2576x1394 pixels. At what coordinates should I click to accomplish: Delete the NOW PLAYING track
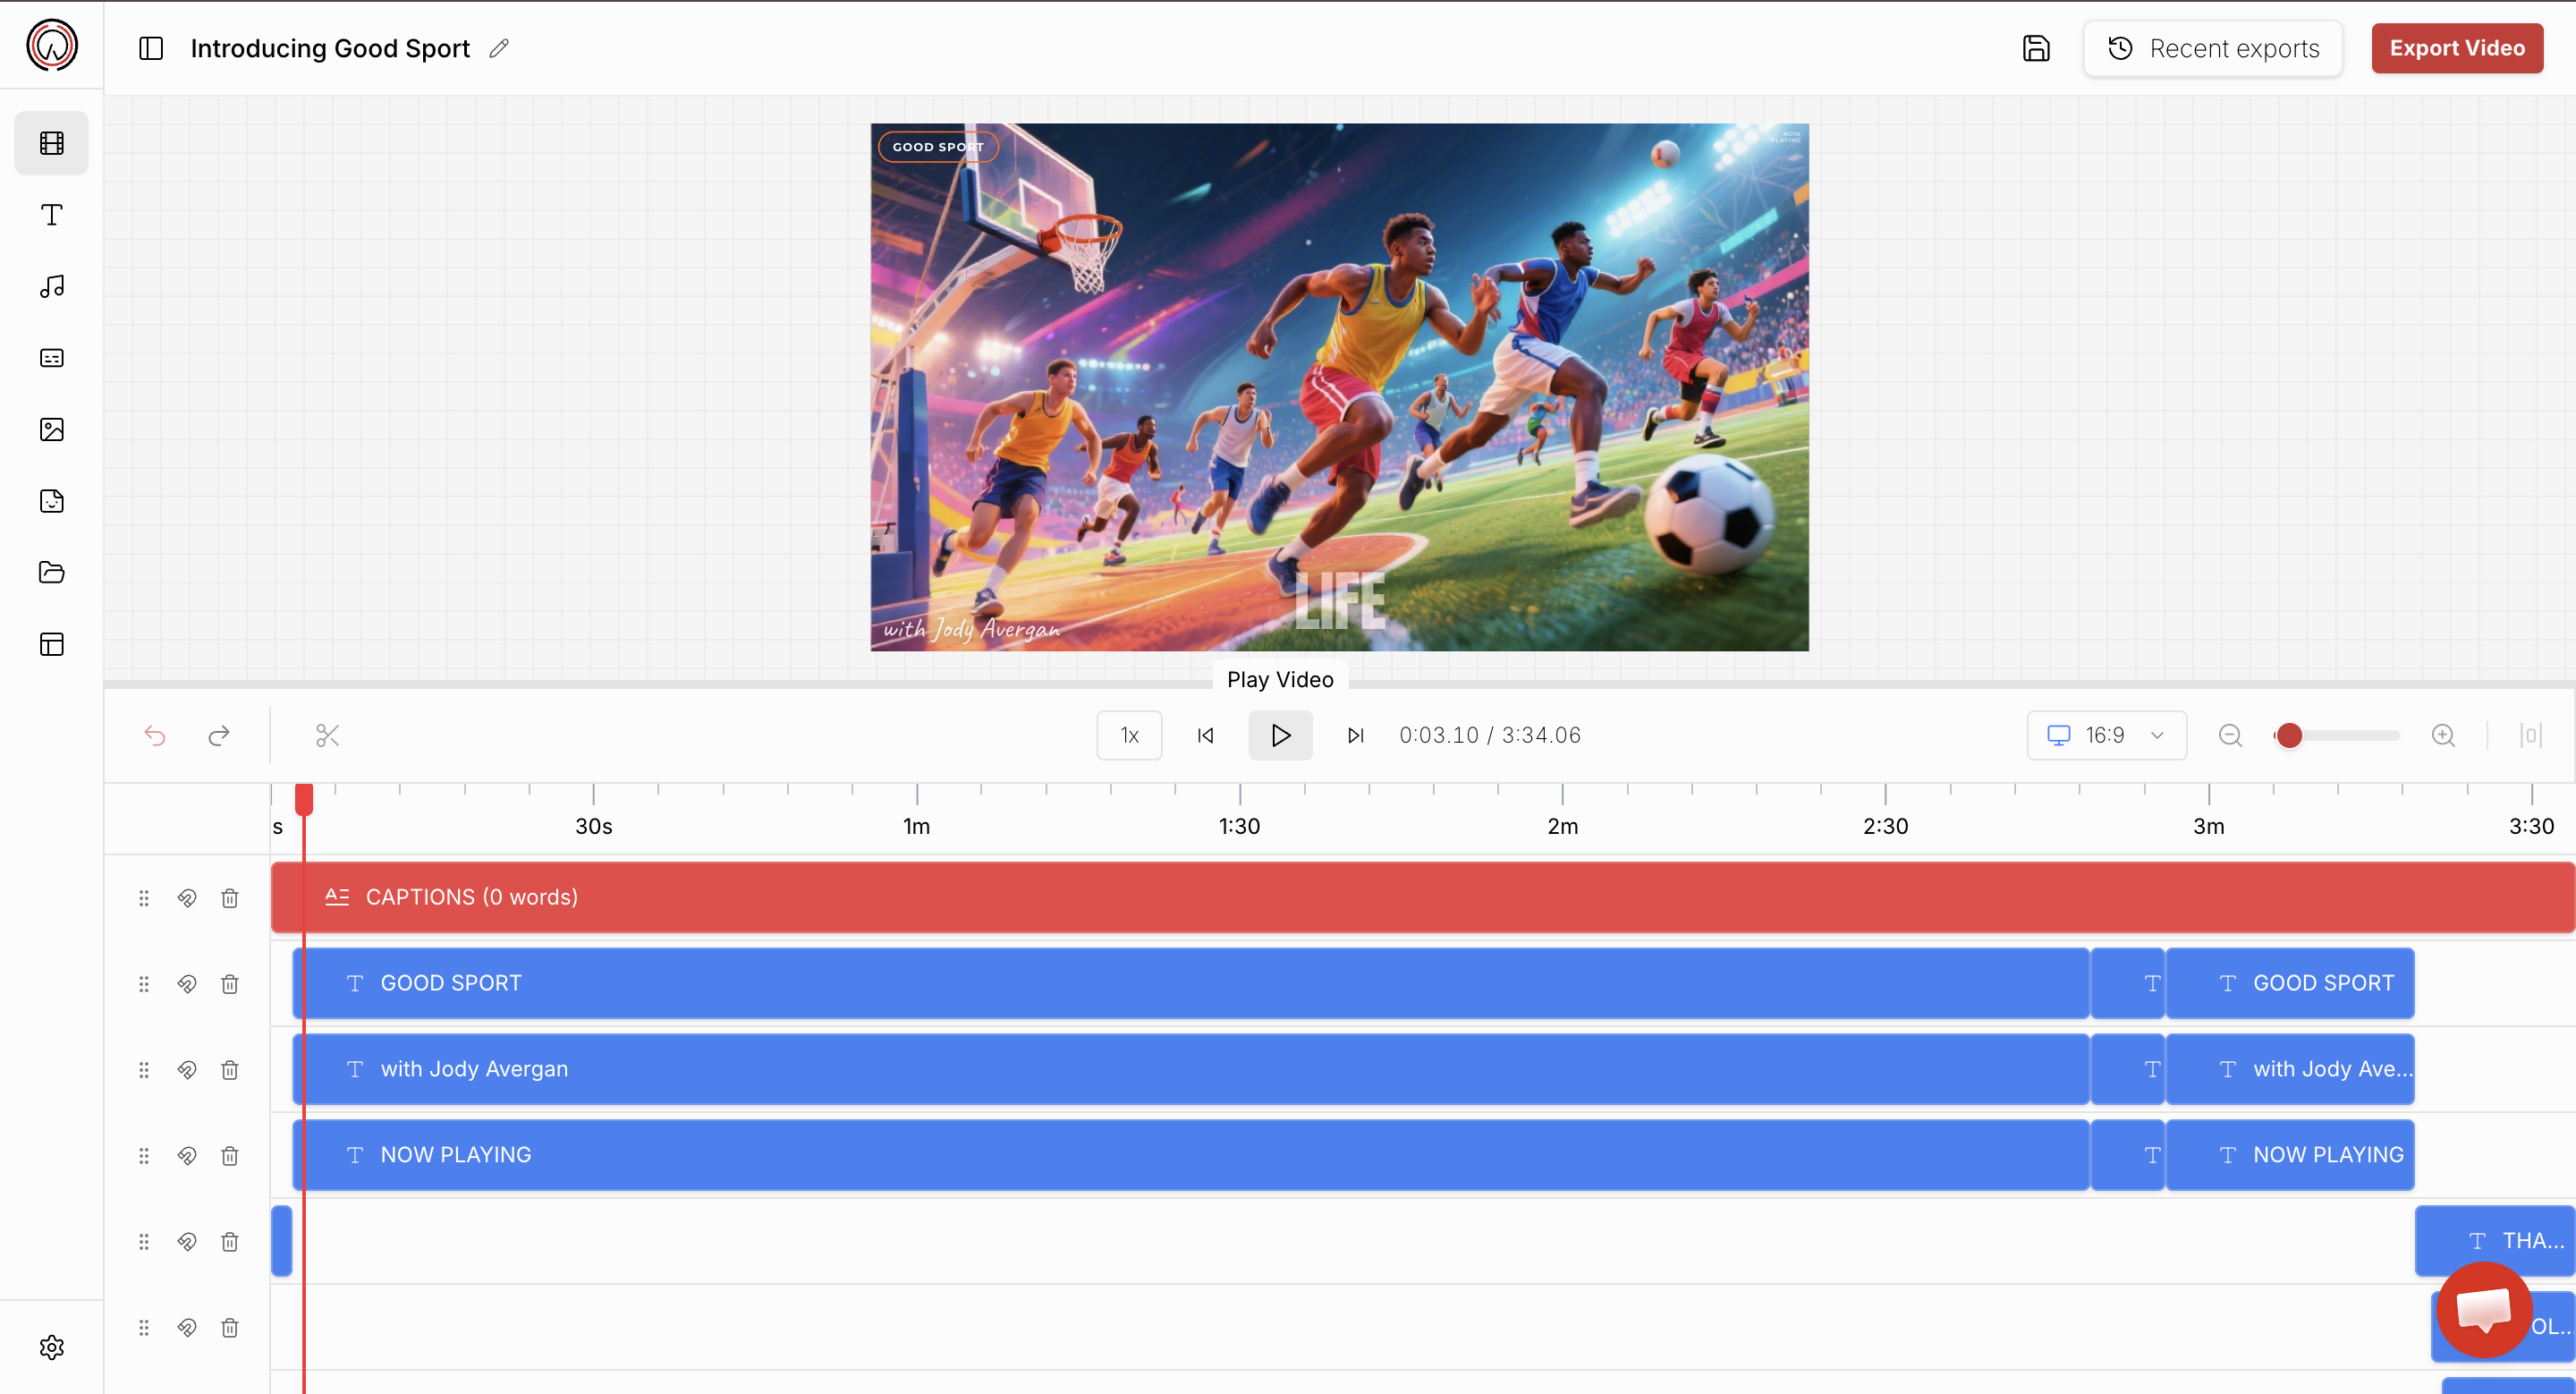click(x=230, y=1156)
